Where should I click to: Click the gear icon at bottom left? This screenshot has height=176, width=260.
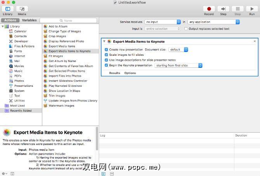tap(4, 174)
